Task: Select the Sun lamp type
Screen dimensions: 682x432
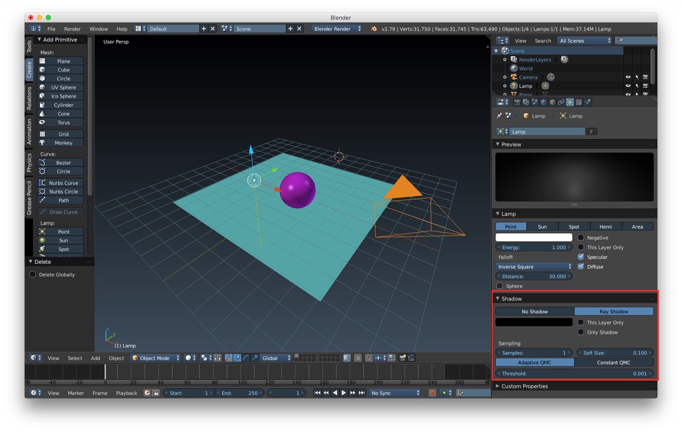Action: tap(542, 226)
